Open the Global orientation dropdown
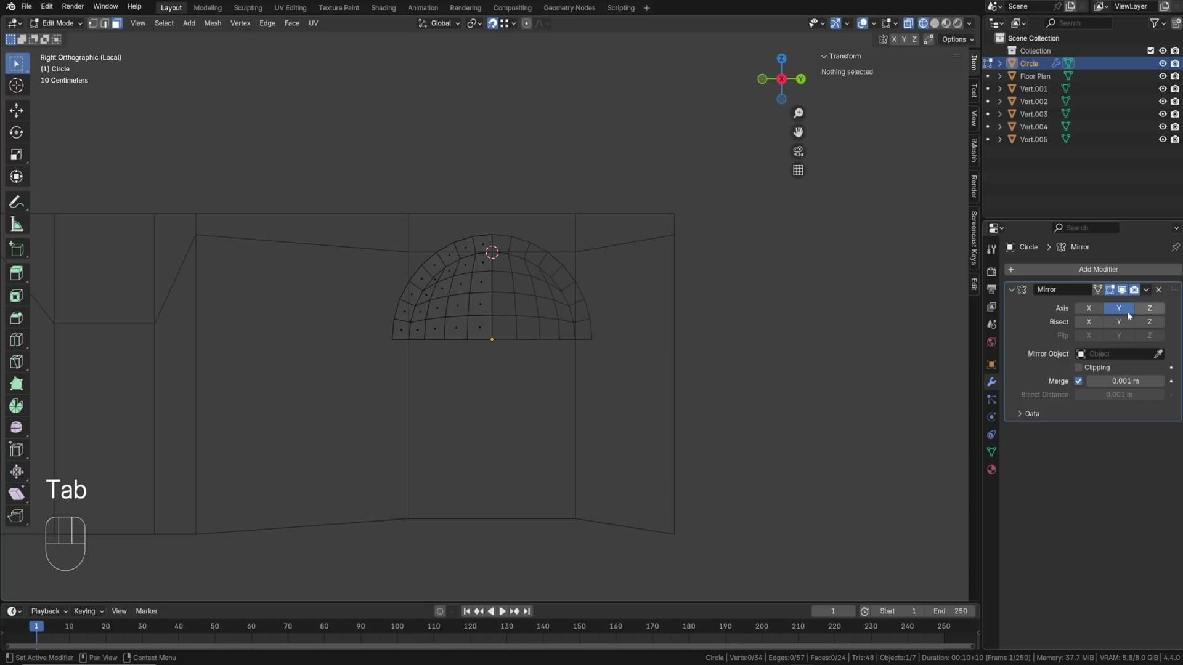Image resolution: width=1183 pixels, height=665 pixels. point(439,23)
